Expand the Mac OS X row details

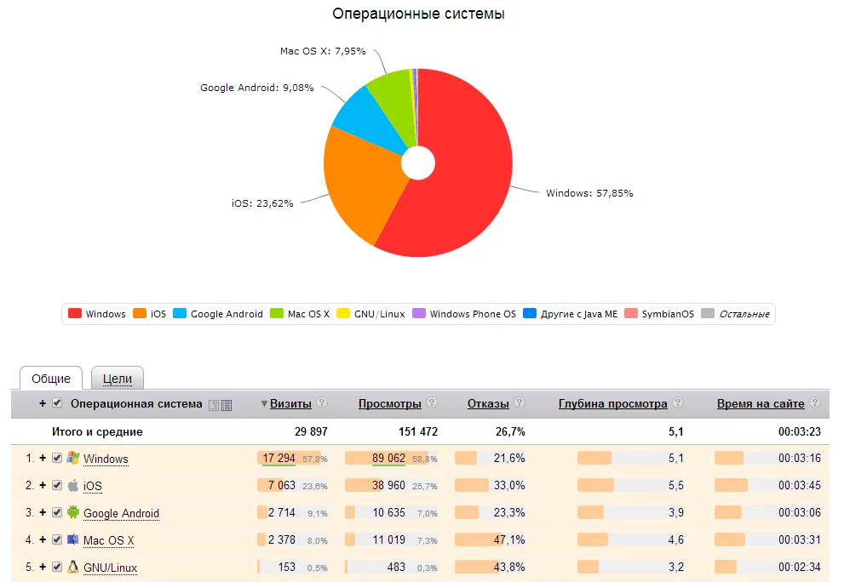pyautogui.click(x=43, y=539)
